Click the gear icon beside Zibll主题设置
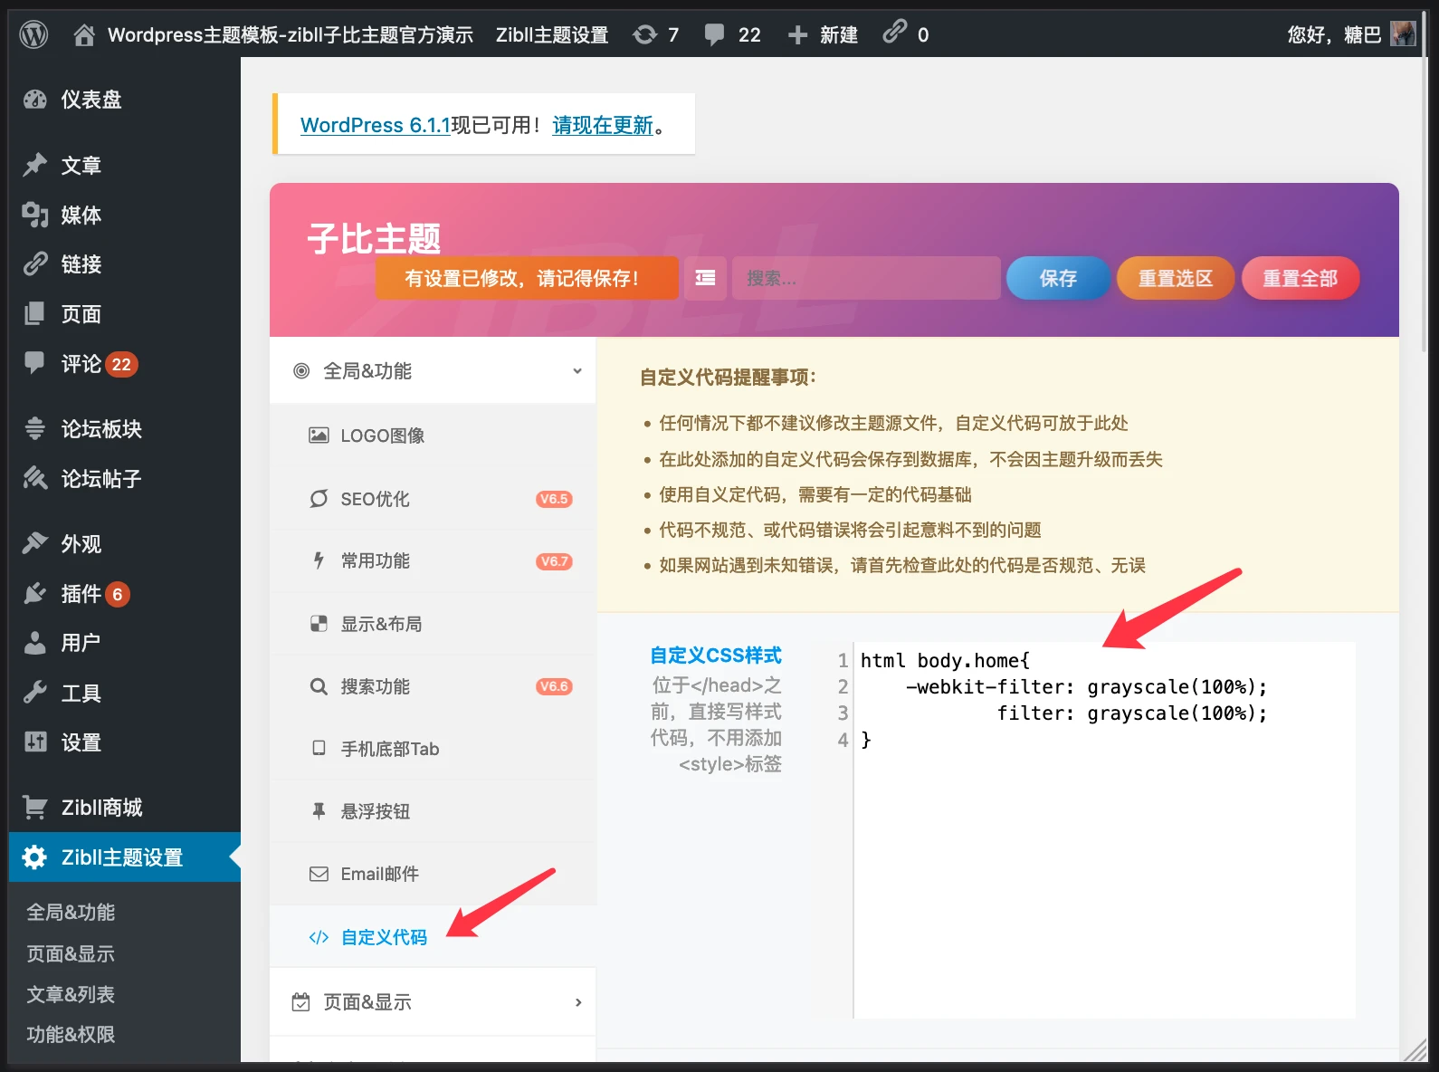Screen dimensions: 1439x1072 point(35,857)
